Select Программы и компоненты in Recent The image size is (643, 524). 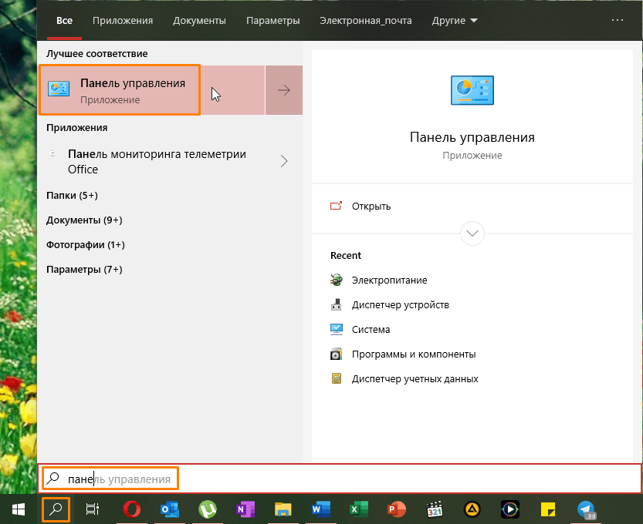(x=413, y=354)
